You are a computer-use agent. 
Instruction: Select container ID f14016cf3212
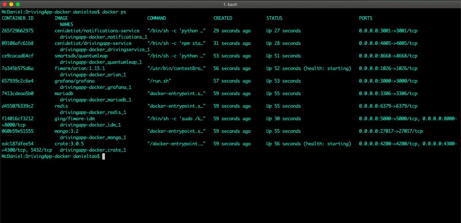[x=18, y=119]
